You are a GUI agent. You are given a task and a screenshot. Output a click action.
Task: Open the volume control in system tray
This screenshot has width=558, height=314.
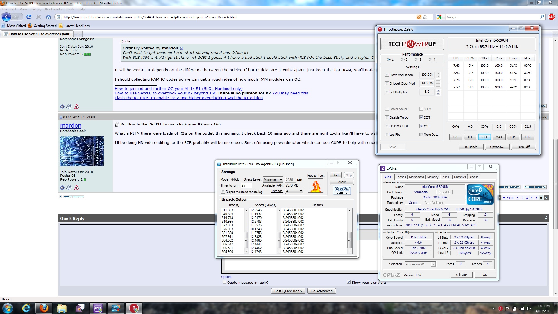(x=528, y=308)
